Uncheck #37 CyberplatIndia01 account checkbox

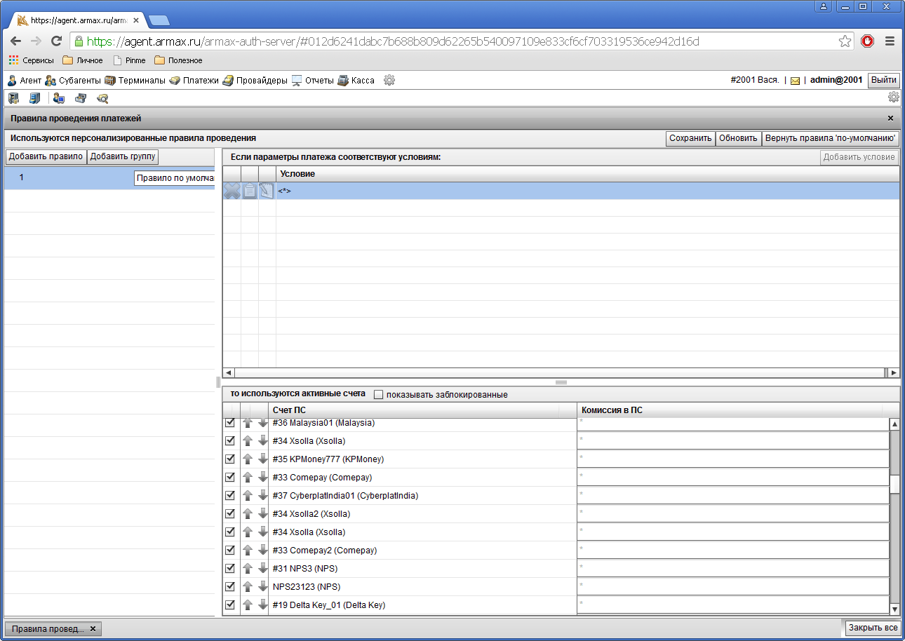pyautogui.click(x=230, y=495)
